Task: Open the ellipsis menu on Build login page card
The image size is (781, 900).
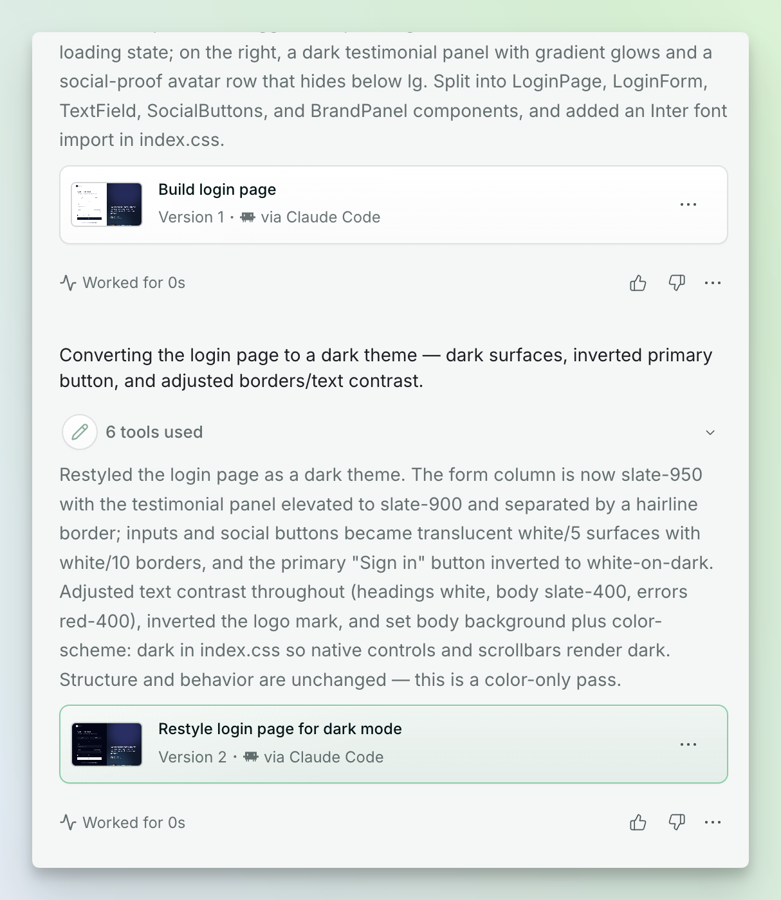Action: 688,204
